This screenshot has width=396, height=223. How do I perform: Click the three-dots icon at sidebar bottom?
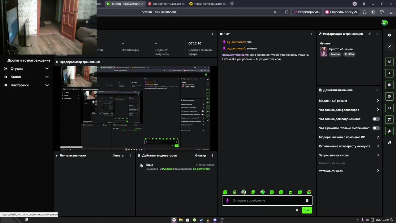tap(389, 143)
